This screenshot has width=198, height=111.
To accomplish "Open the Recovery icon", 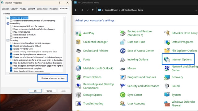I will [167, 77].
